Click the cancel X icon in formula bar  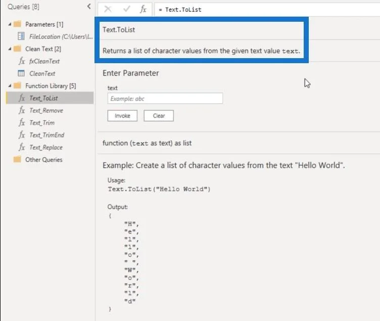[108, 9]
